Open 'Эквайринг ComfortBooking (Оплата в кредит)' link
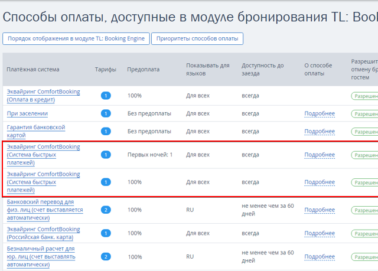378x271 pixels. (43, 96)
